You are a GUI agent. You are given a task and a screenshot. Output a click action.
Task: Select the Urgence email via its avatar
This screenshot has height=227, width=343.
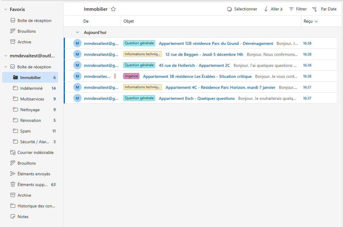click(x=77, y=76)
